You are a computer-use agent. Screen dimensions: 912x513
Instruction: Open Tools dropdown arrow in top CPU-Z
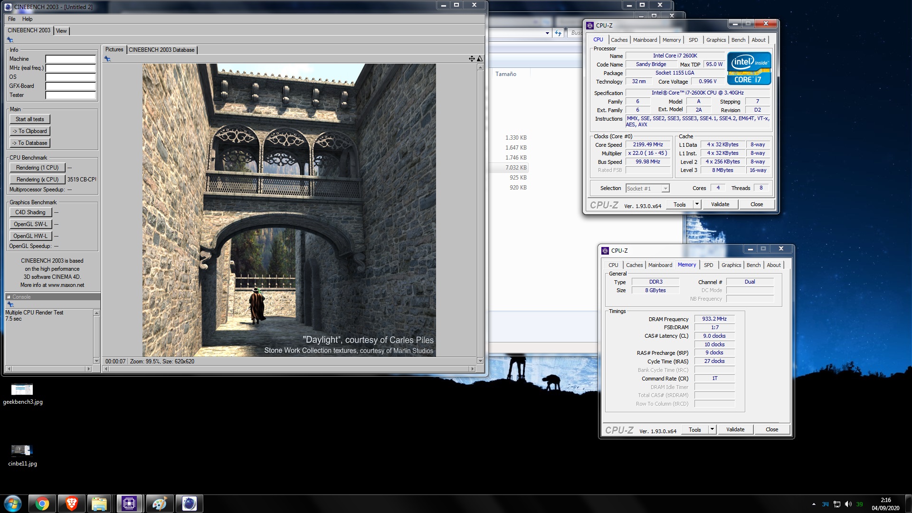tap(697, 204)
